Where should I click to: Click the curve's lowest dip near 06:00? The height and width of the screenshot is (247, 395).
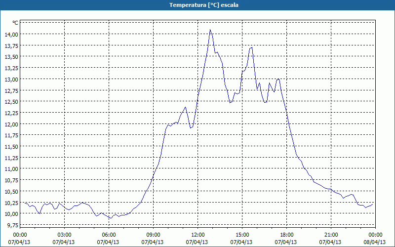[111, 218]
